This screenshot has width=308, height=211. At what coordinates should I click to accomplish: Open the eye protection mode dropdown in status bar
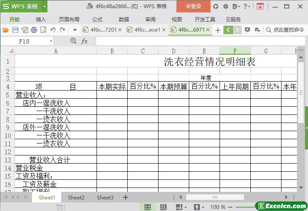203,207
